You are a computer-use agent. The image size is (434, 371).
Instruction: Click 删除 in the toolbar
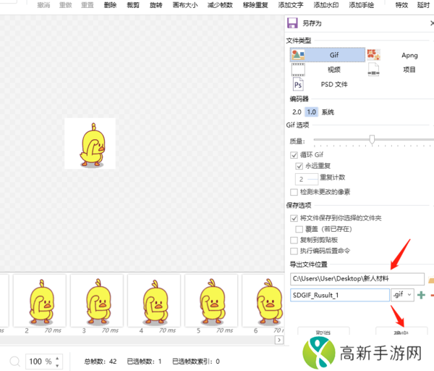[x=110, y=5]
